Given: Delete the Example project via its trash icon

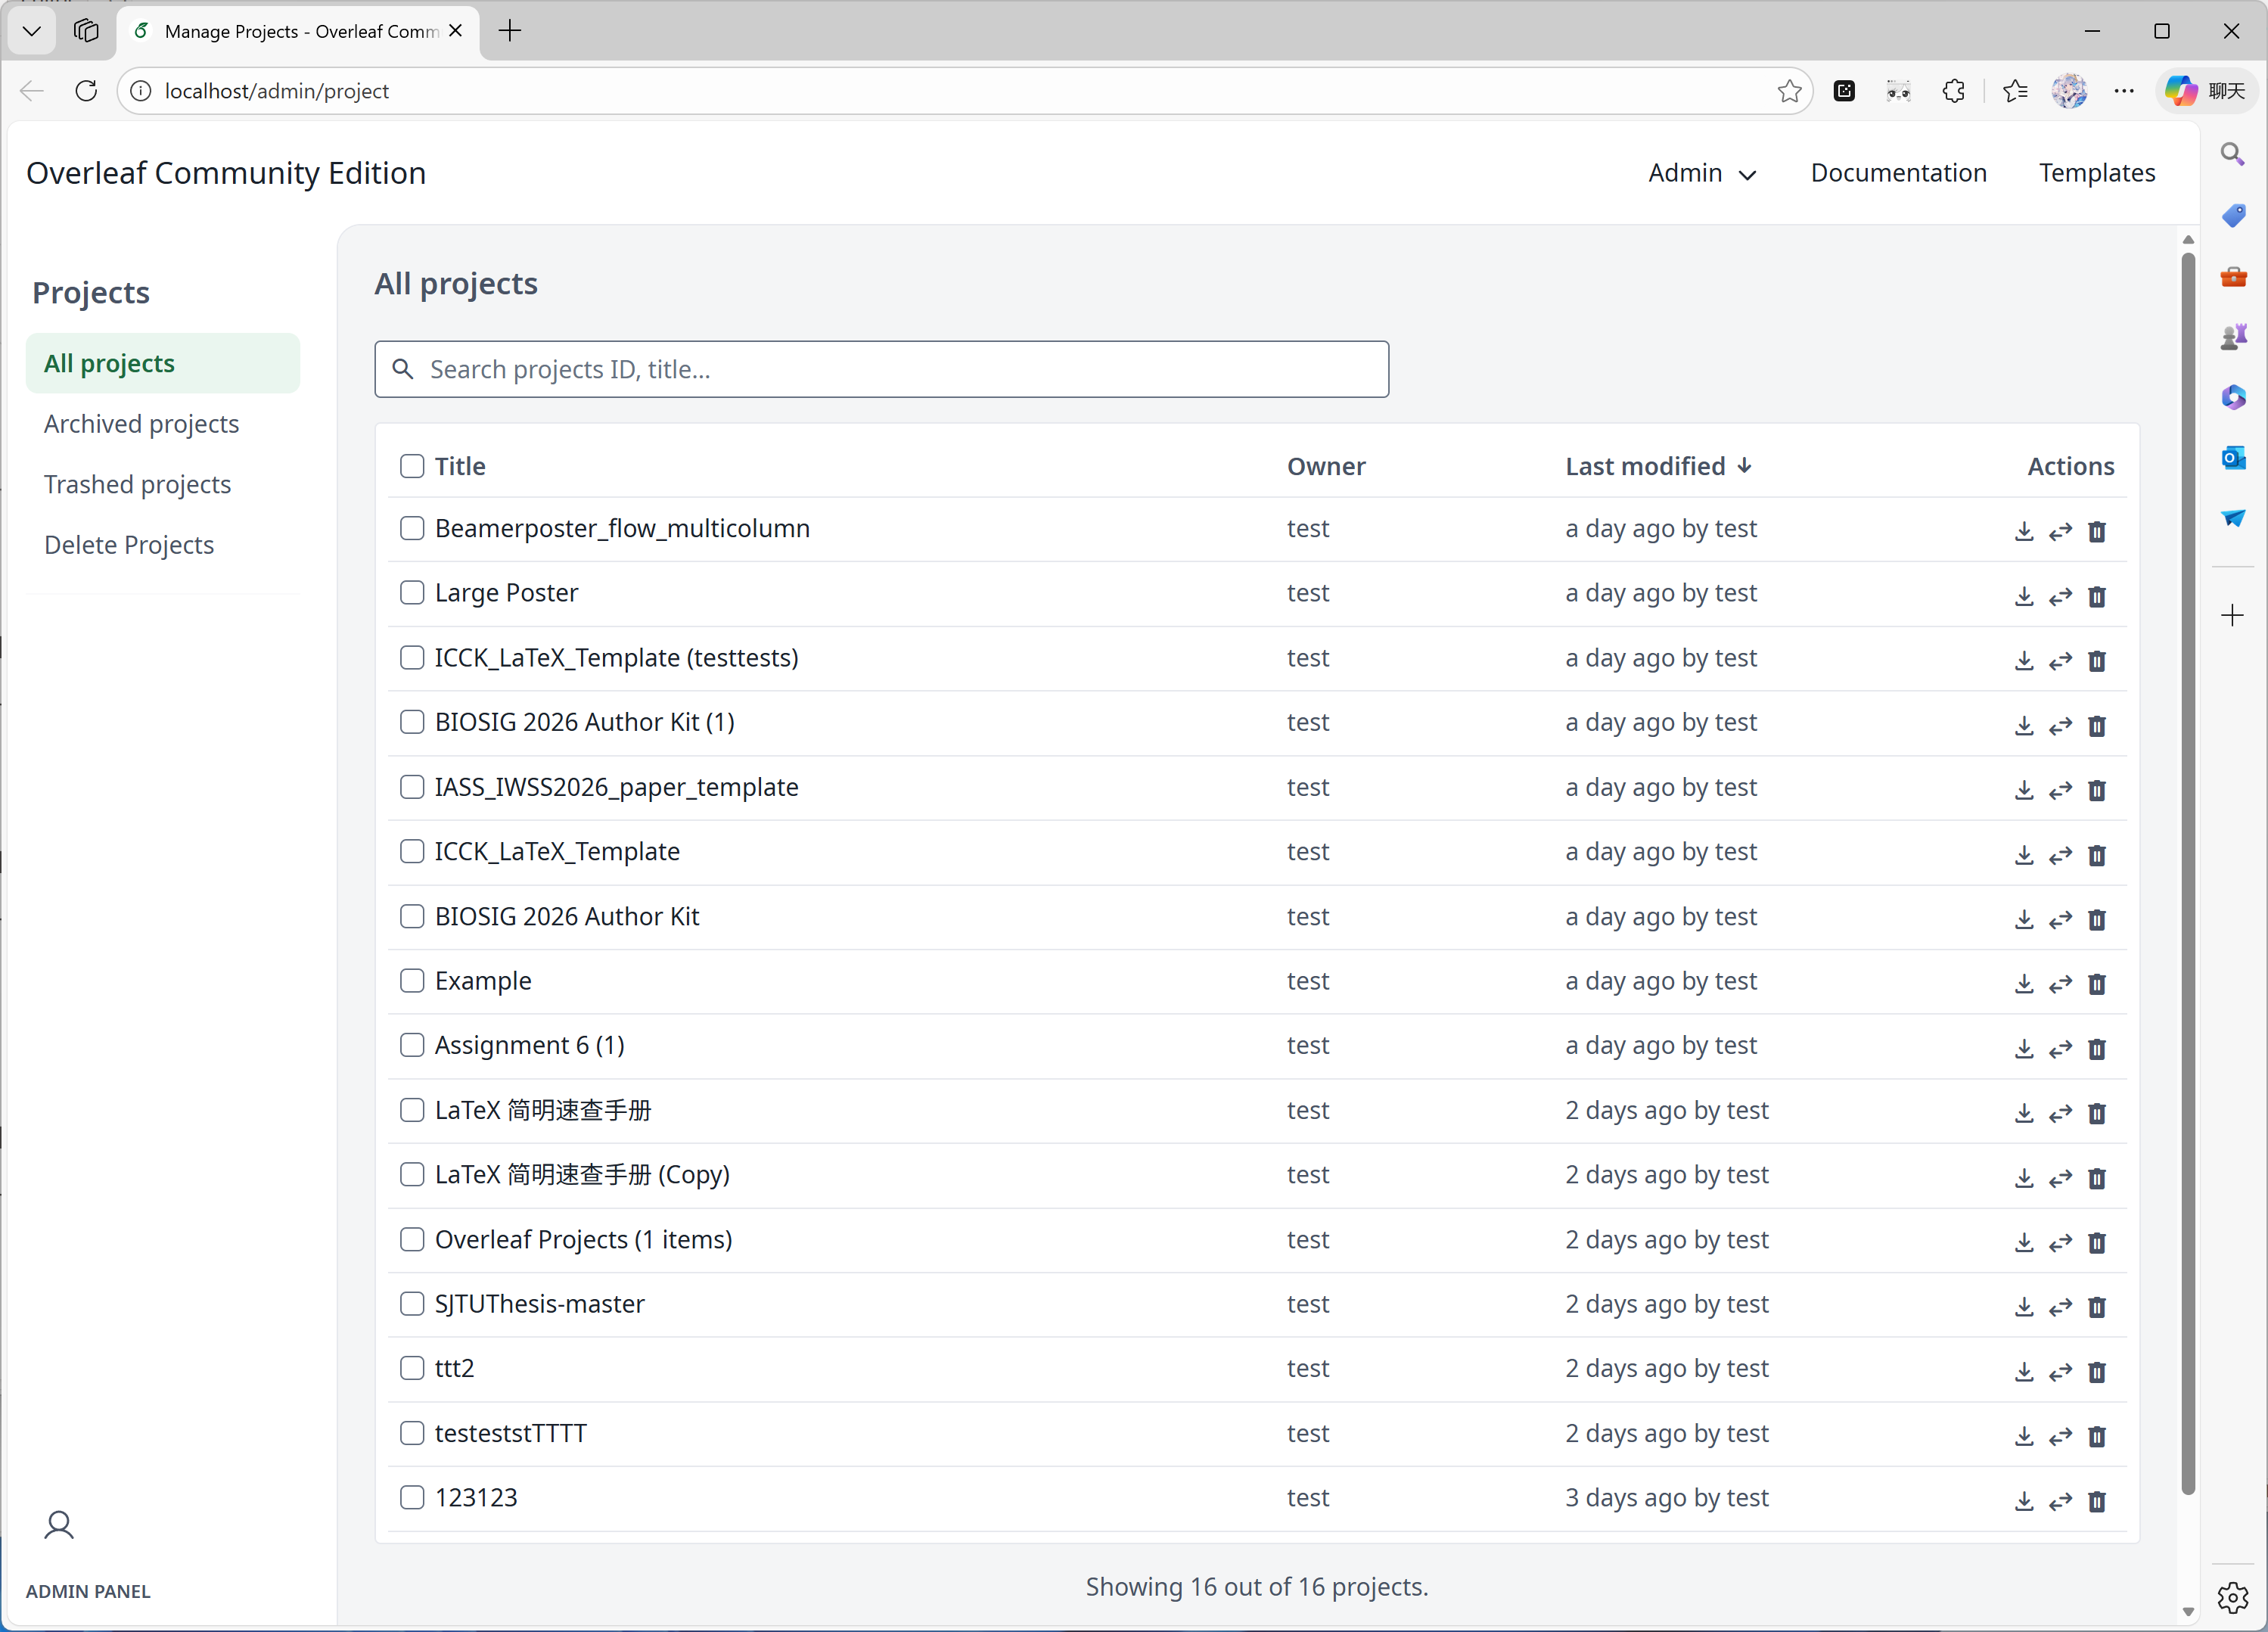Looking at the screenshot, I should point(2097,984).
